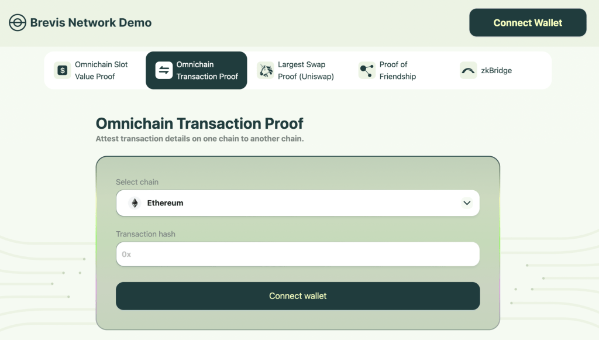This screenshot has width=599, height=340.
Task: Expand the chain list using the chevron arrow
Action: pyautogui.click(x=467, y=203)
